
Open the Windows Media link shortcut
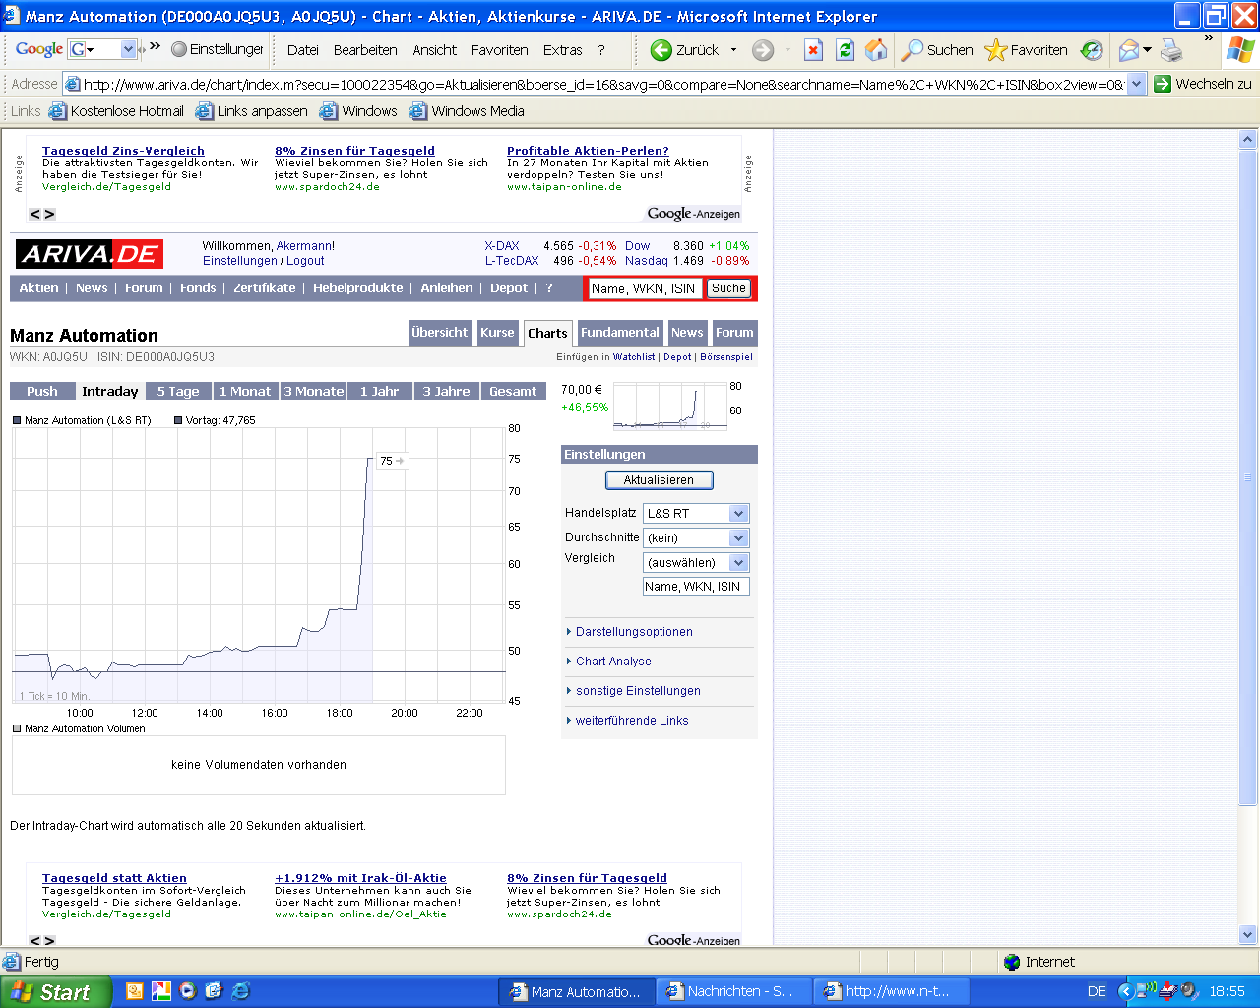click(x=467, y=111)
